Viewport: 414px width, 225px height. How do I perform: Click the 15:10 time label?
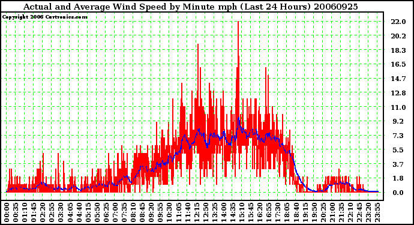pyautogui.click(x=241, y=212)
